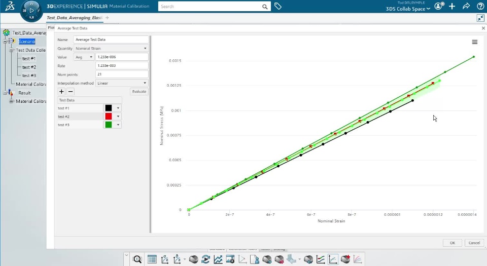Viewport: 487px width, 266px height.
Task: Click the highlighted average test data axes icon
Action: (x=333, y=259)
